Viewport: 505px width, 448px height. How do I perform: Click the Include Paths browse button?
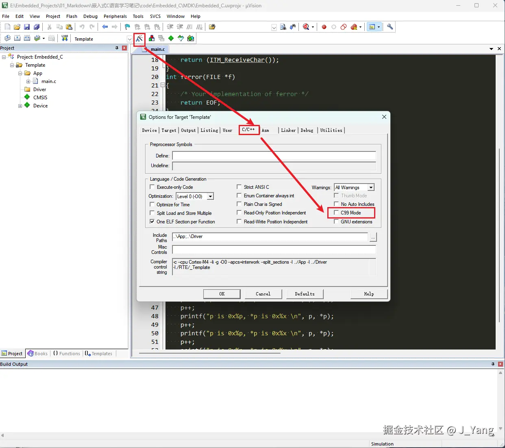[x=373, y=237]
